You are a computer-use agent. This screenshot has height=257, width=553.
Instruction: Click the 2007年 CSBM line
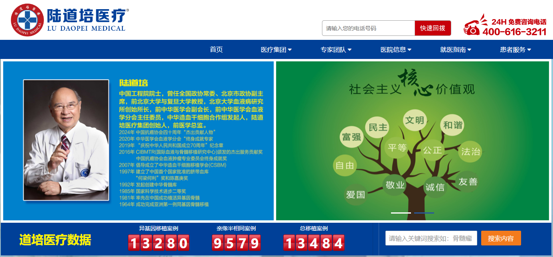[173, 165]
